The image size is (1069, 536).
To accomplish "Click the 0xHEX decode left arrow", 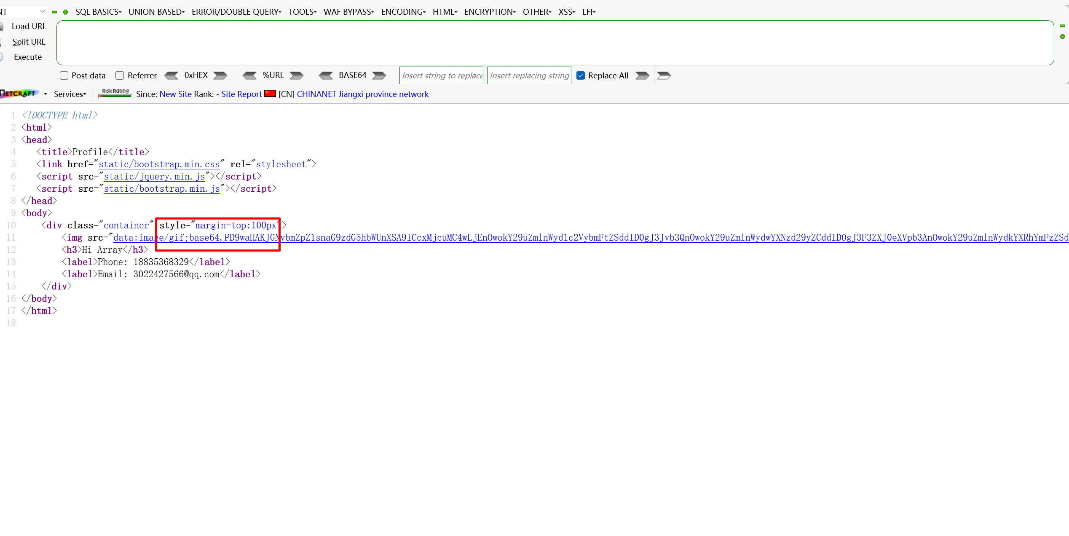I will click(171, 75).
